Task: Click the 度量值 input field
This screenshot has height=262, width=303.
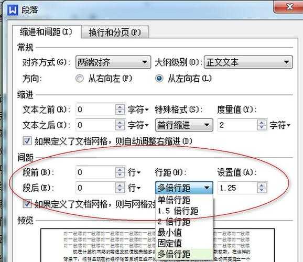Action: click(237, 125)
